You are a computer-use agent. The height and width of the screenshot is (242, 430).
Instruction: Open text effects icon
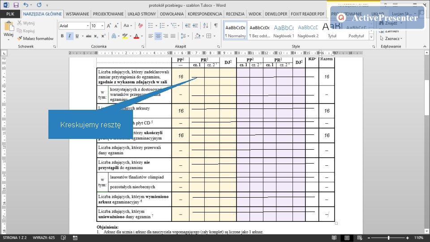[115, 36]
